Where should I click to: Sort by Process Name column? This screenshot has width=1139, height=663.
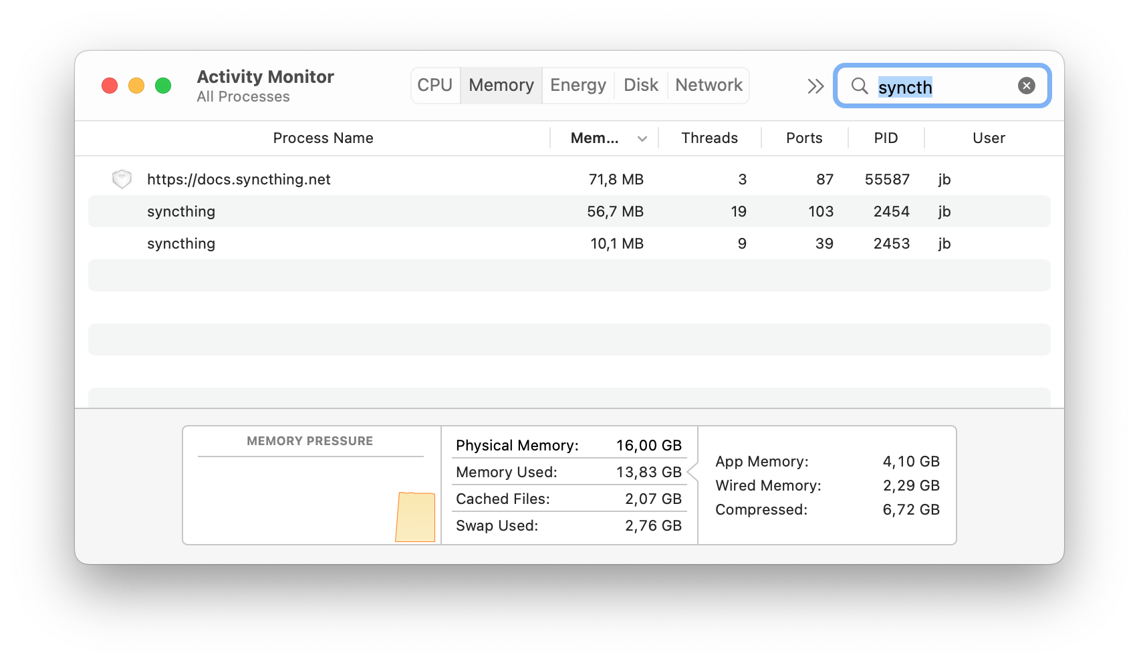(323, 138)
